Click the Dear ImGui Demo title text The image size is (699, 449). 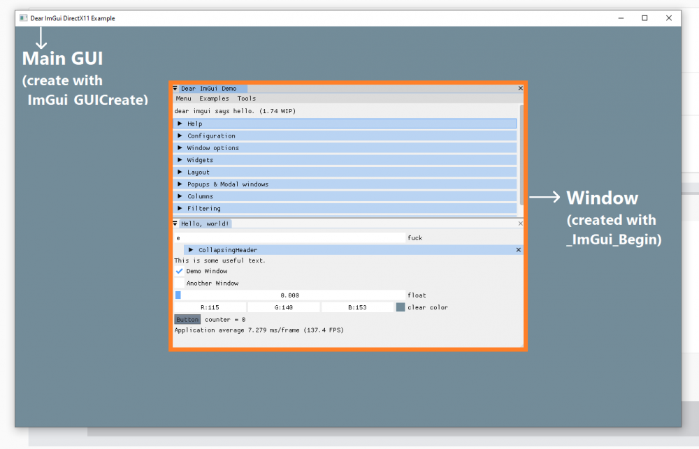208,88
